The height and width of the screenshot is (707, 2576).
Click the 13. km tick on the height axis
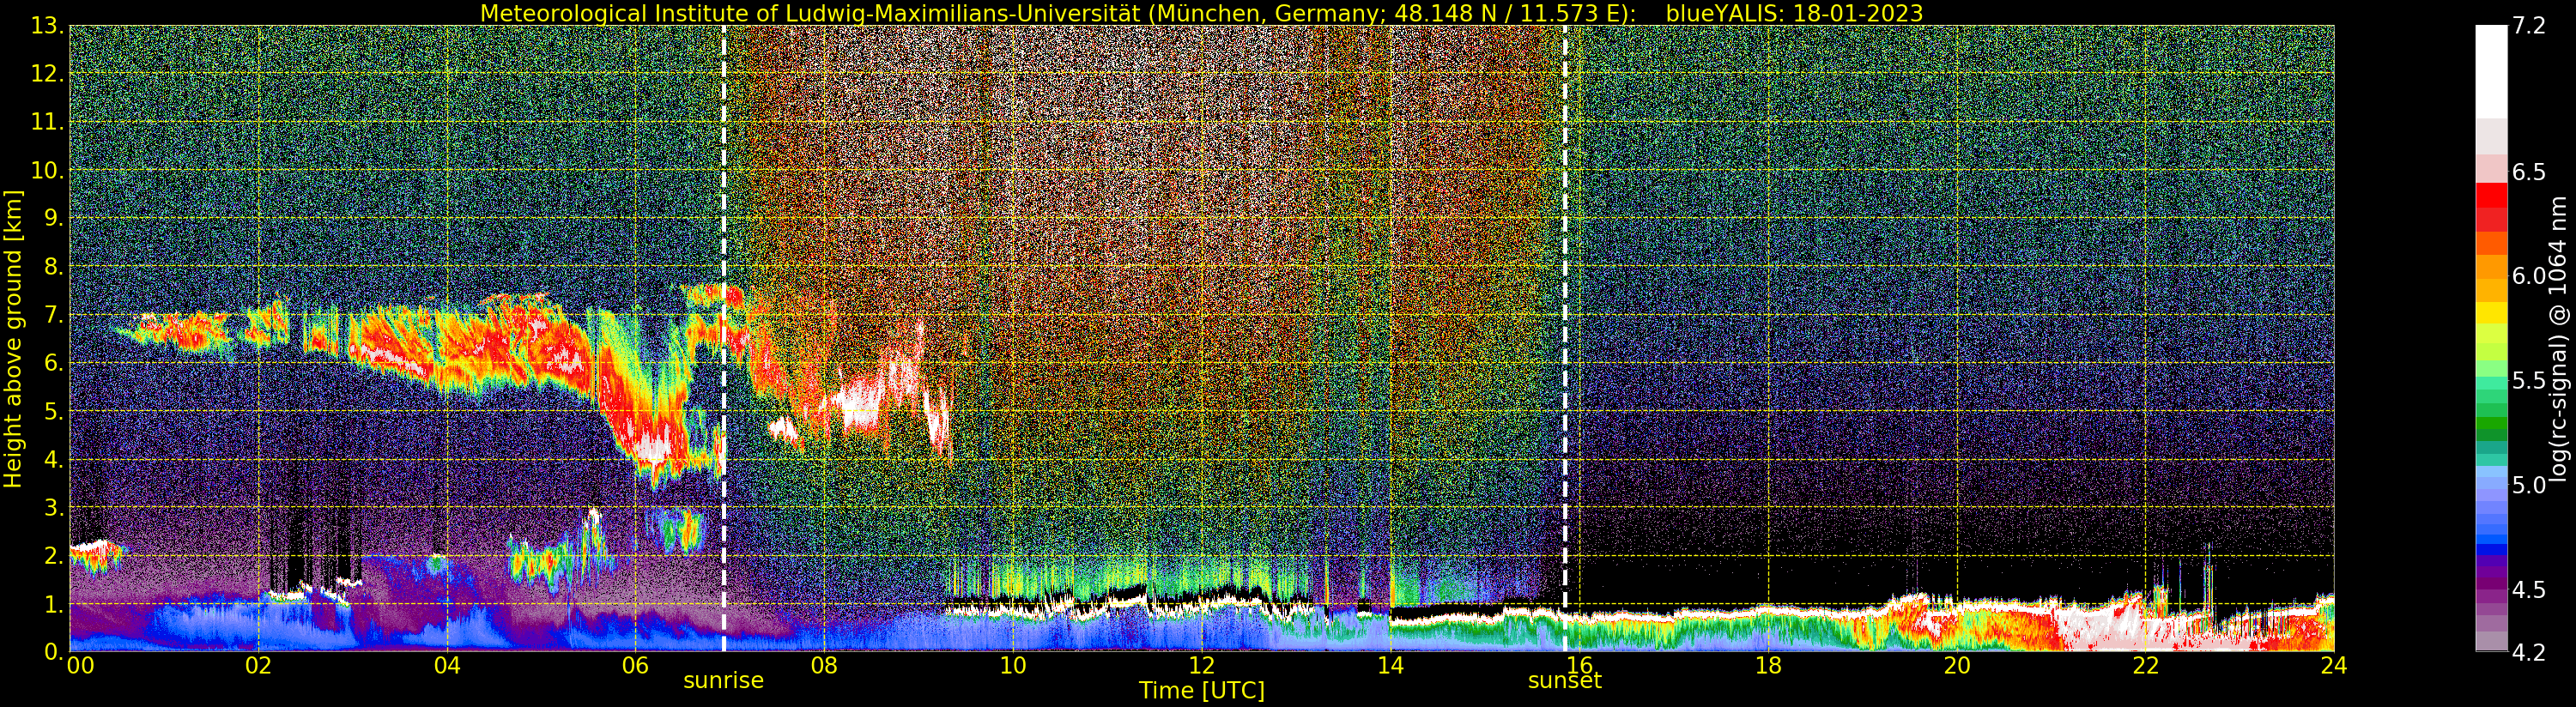pos(48,26)
